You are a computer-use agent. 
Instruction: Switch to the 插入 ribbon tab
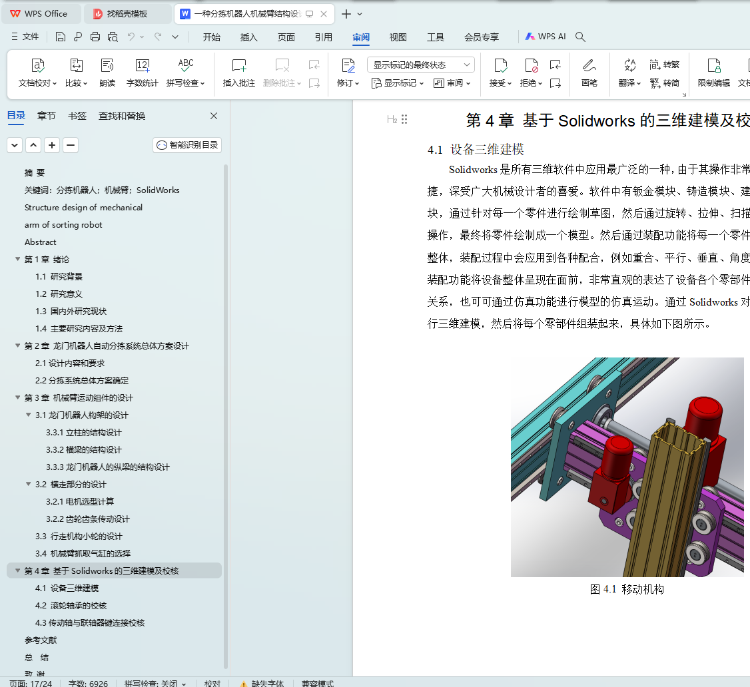(248, 37)
